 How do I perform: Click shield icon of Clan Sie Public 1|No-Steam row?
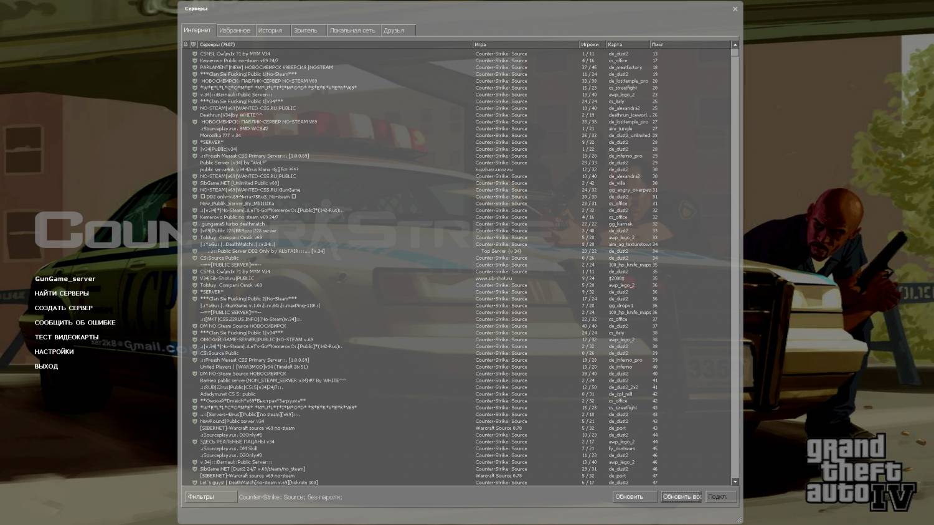[x=194, y=74]
